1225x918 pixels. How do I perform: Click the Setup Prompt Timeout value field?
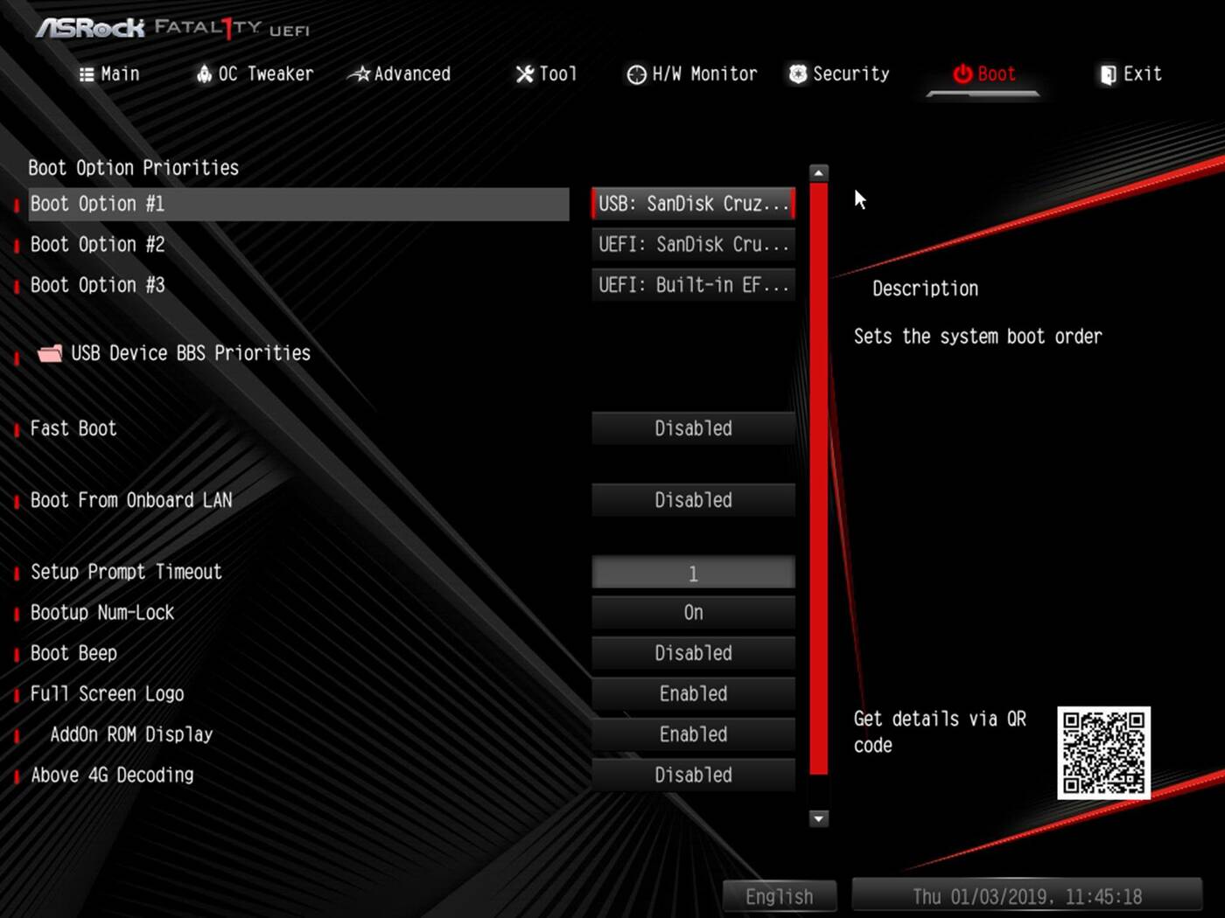pos(693,572)
